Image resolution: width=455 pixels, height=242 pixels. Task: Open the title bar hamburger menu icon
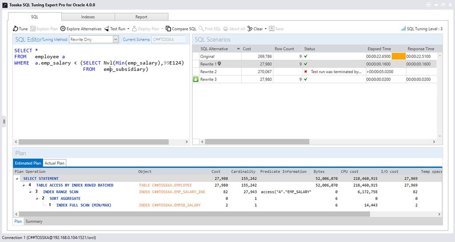[429, 5]
